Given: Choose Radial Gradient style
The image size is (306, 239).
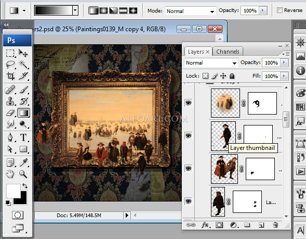Looking at the screenshot, I should (x=103, y=10).
